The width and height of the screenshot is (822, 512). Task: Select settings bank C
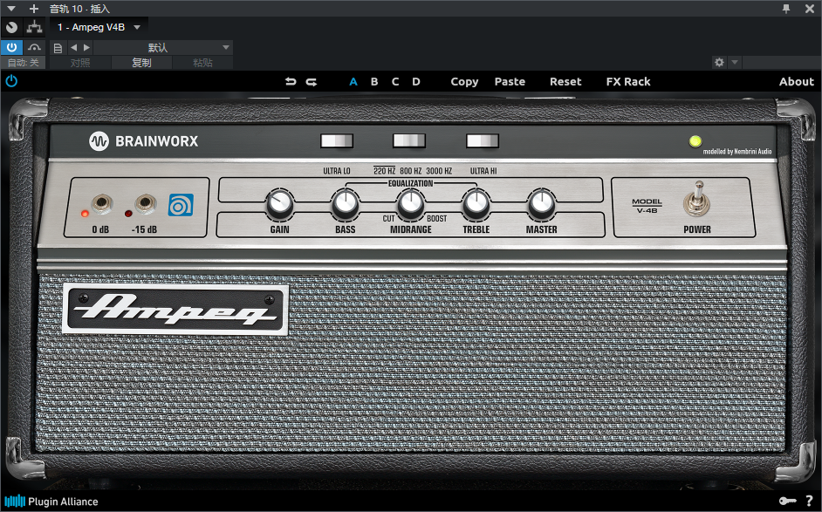point(395,82)
